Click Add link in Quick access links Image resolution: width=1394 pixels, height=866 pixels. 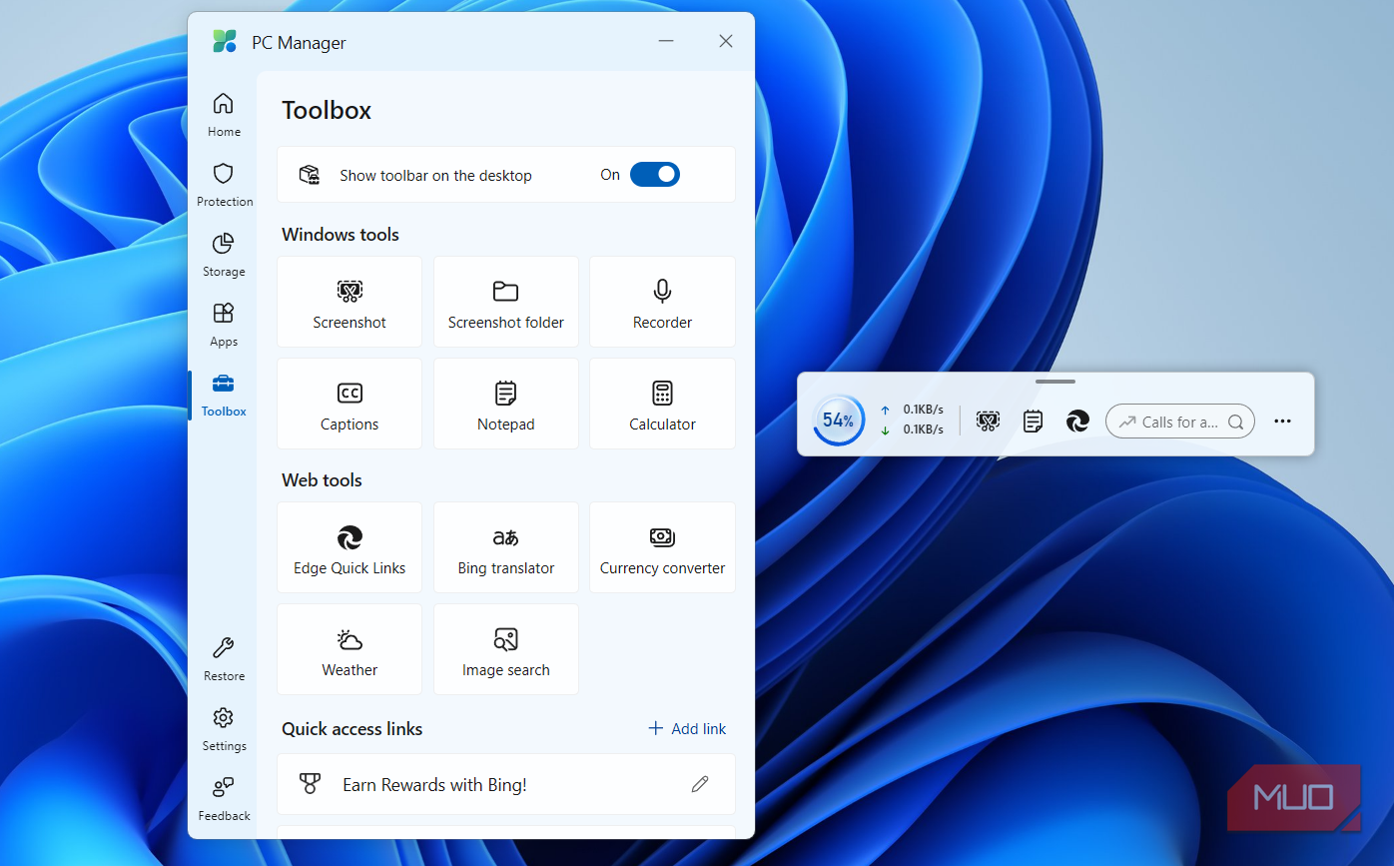point(687,728)
